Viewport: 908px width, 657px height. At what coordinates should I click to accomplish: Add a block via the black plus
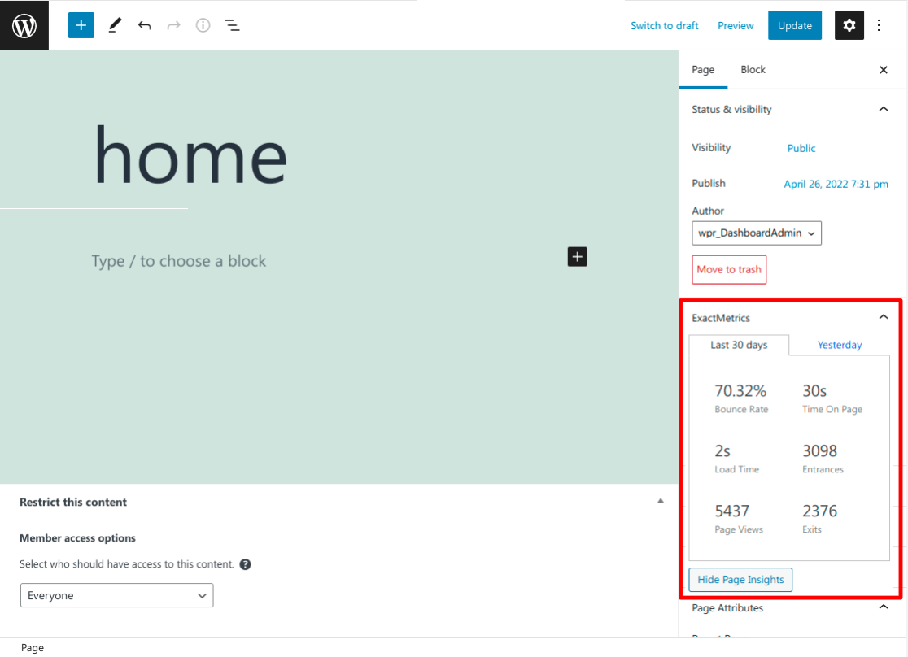coord(578,257)
